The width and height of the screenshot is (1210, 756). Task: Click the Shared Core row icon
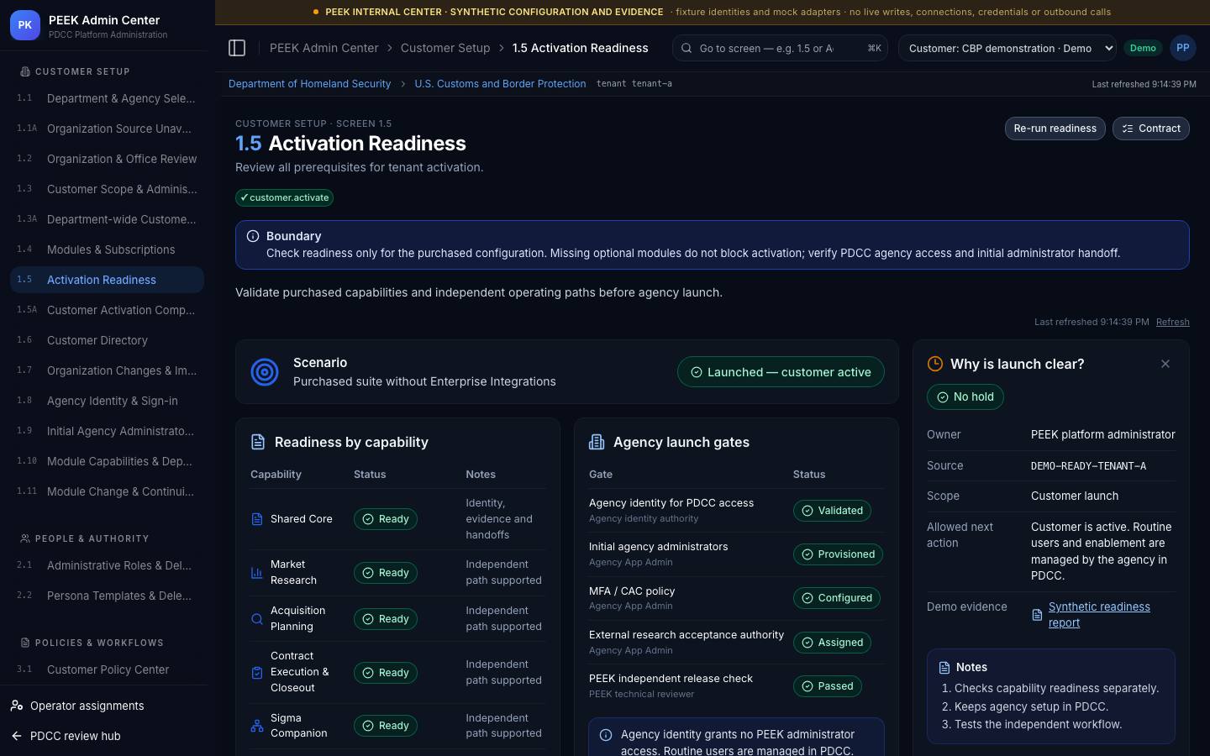[257, 519]
